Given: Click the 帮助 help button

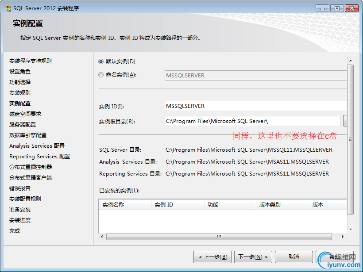Looking at the screenshot, I should point(335,257).
